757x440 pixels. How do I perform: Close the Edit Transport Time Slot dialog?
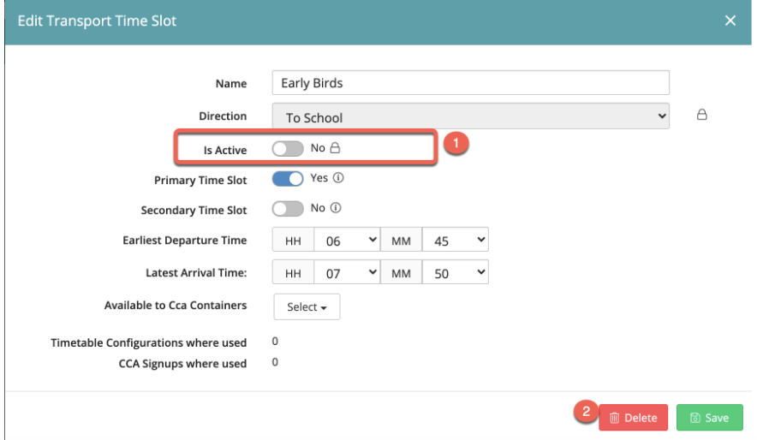(x=730, y=21)
